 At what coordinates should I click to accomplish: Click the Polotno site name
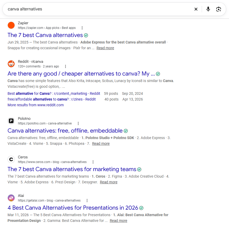pos(24,119)
